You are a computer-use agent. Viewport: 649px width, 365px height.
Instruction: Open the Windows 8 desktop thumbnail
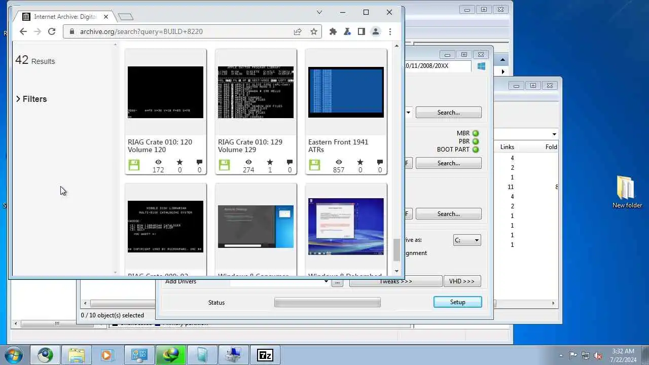[x=346, y=227]
